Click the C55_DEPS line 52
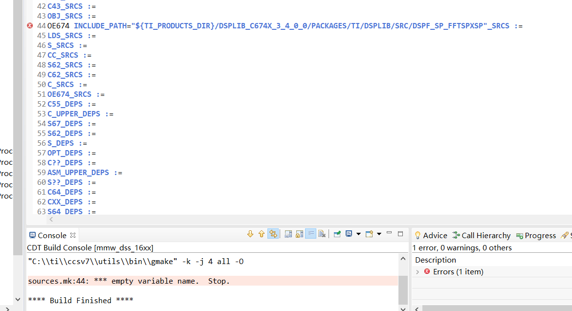Image resolution: width=572 pixels, height=311 pixels. 71,104
